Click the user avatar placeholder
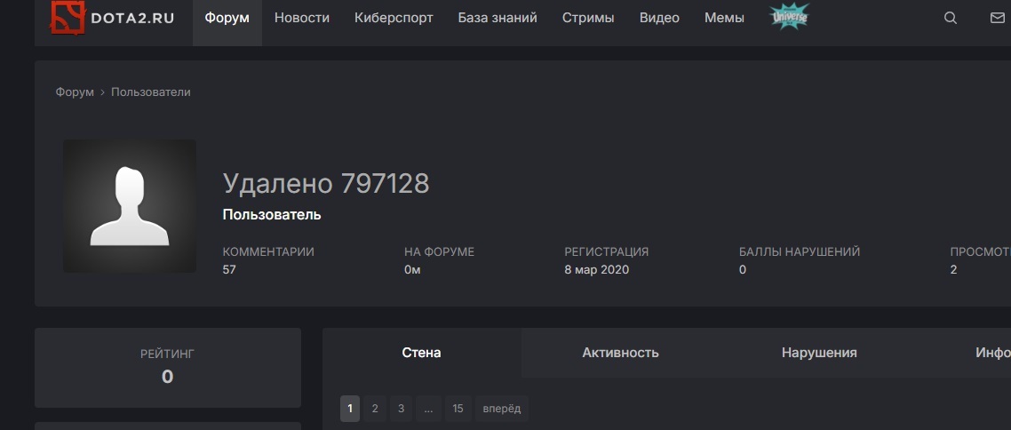The image size is (1011, 430). pyautogui.click(x=130, y=206)
